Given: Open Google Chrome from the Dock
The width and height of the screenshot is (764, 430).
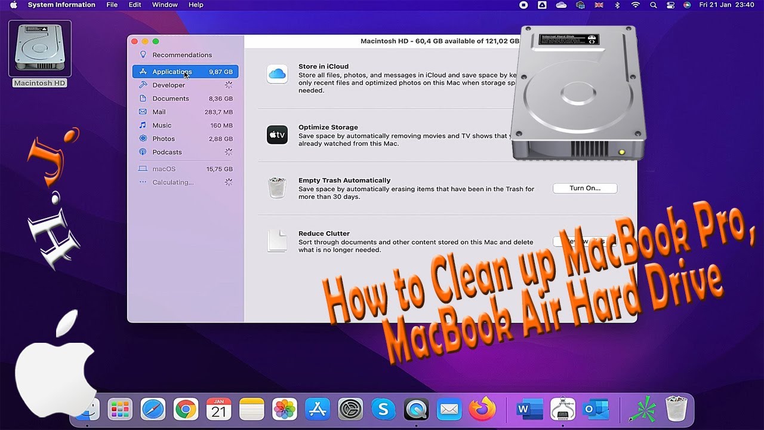Looking at the screenshot, I should coord(186,410).
